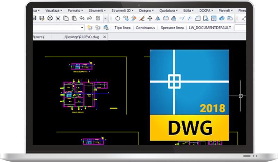Click the PIANO PRIMO text label
This screenshot has width=278, height=162.
point(78,113)
